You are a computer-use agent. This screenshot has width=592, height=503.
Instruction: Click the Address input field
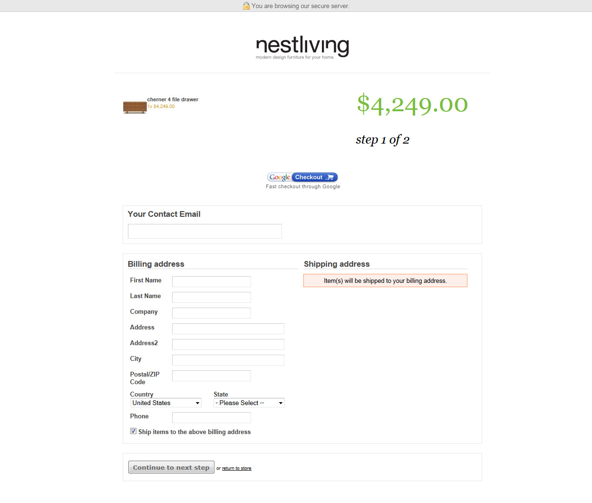pos(228,329)
